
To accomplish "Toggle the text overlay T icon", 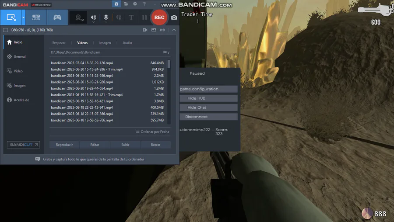I will (x=131, y=17).
